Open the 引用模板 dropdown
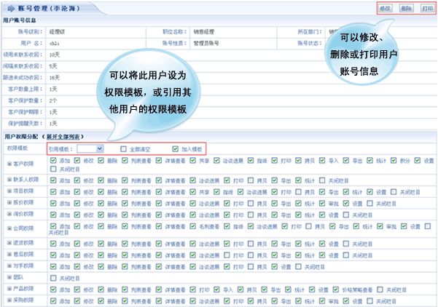438x307 pixels. tap(90, 149)
